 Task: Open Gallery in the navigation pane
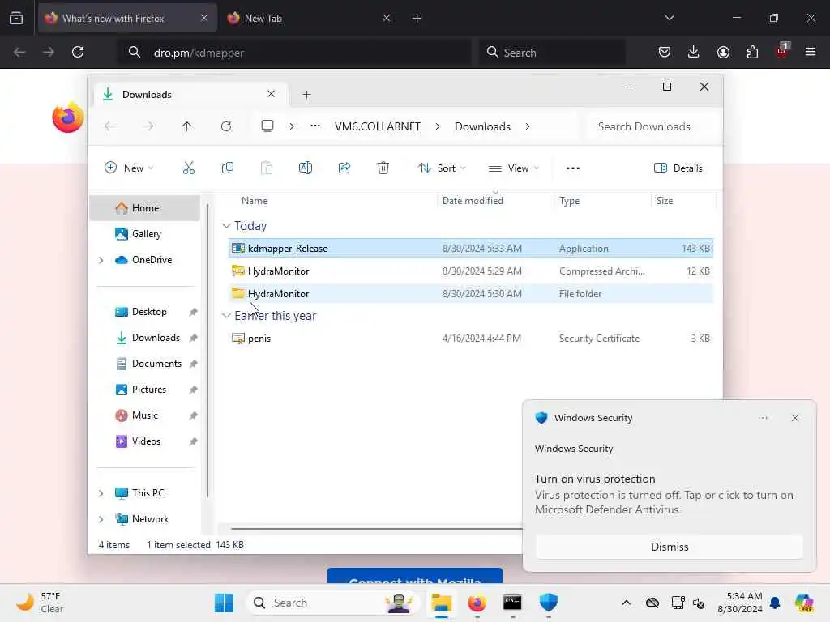click(145, 234)
